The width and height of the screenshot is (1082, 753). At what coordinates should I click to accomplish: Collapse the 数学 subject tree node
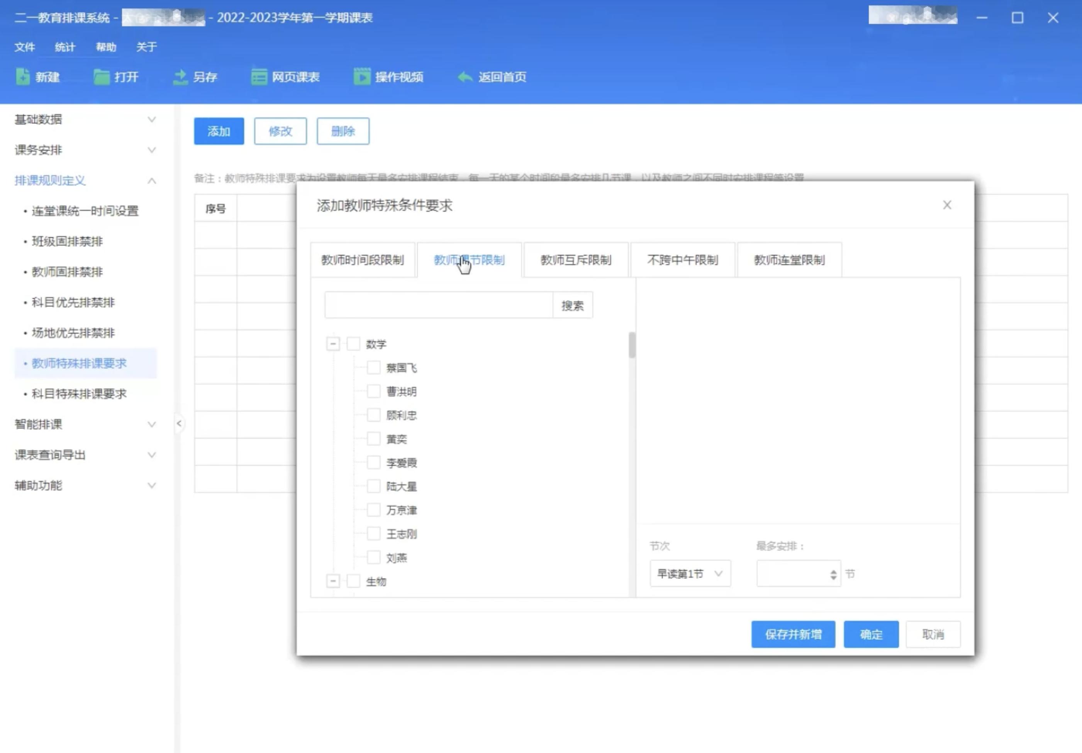click(333, 344)
